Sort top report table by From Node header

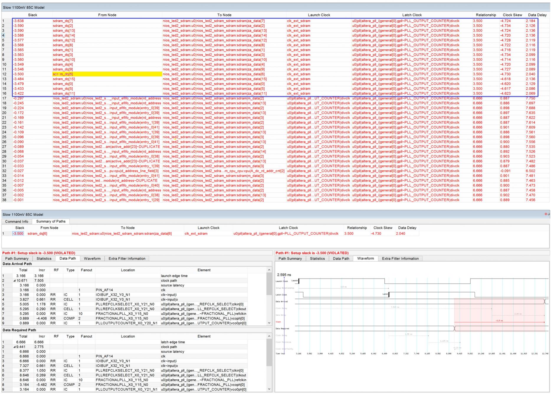107,15
